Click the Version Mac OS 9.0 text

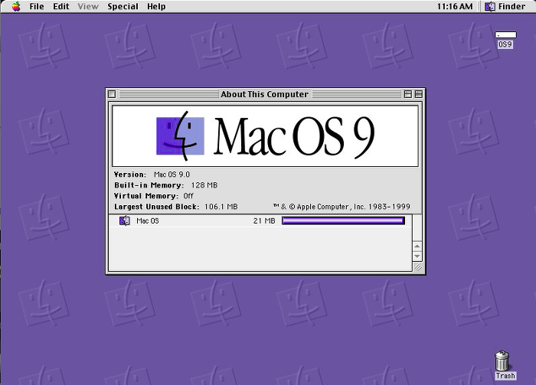click(x=152, y=175)
